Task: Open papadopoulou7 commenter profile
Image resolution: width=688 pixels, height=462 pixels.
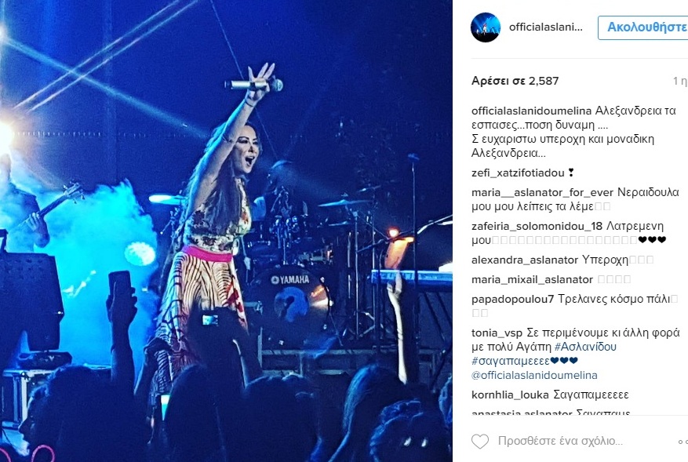Action: pyautogui.click(x=512, y=299)
